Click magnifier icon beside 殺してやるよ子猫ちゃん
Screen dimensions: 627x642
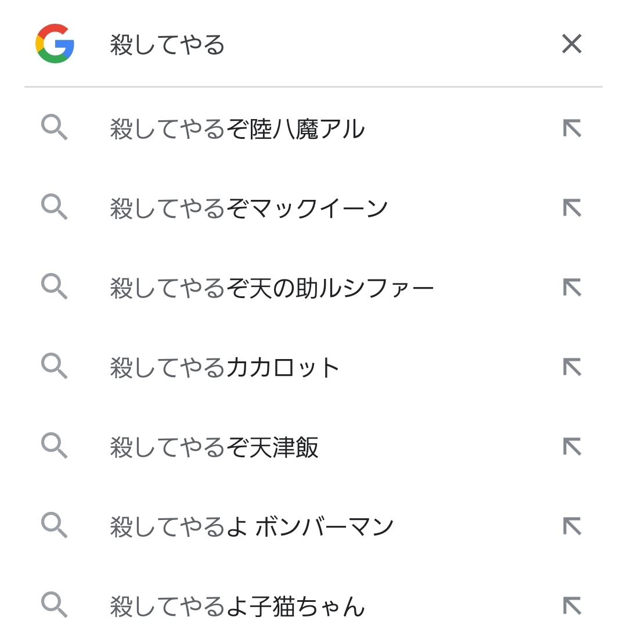[x=55, y=605]
